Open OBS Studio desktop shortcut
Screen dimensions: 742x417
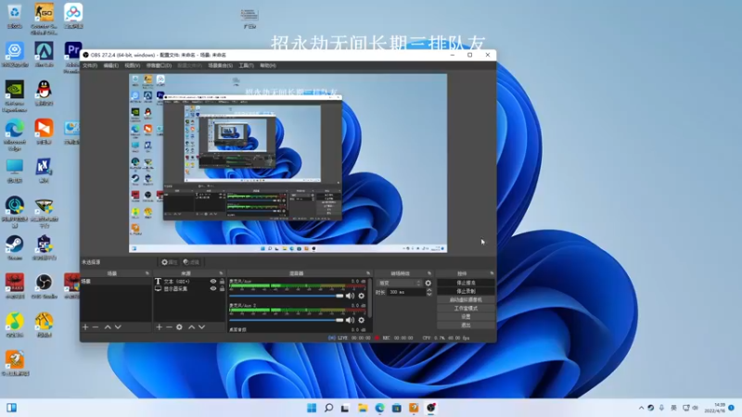pos(44,286)
